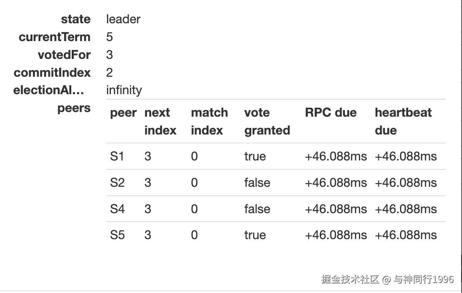462x293 pixels.
Task: Click the 'leader' state value
Action: (x=123, y=19)
